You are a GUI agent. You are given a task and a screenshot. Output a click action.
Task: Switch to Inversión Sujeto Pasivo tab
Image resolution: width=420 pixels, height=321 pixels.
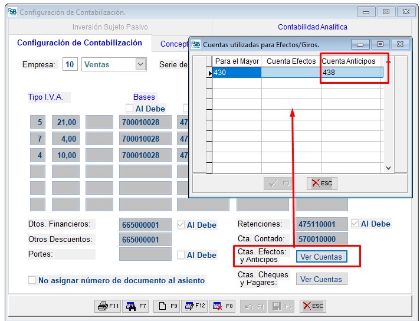[110, 27]
